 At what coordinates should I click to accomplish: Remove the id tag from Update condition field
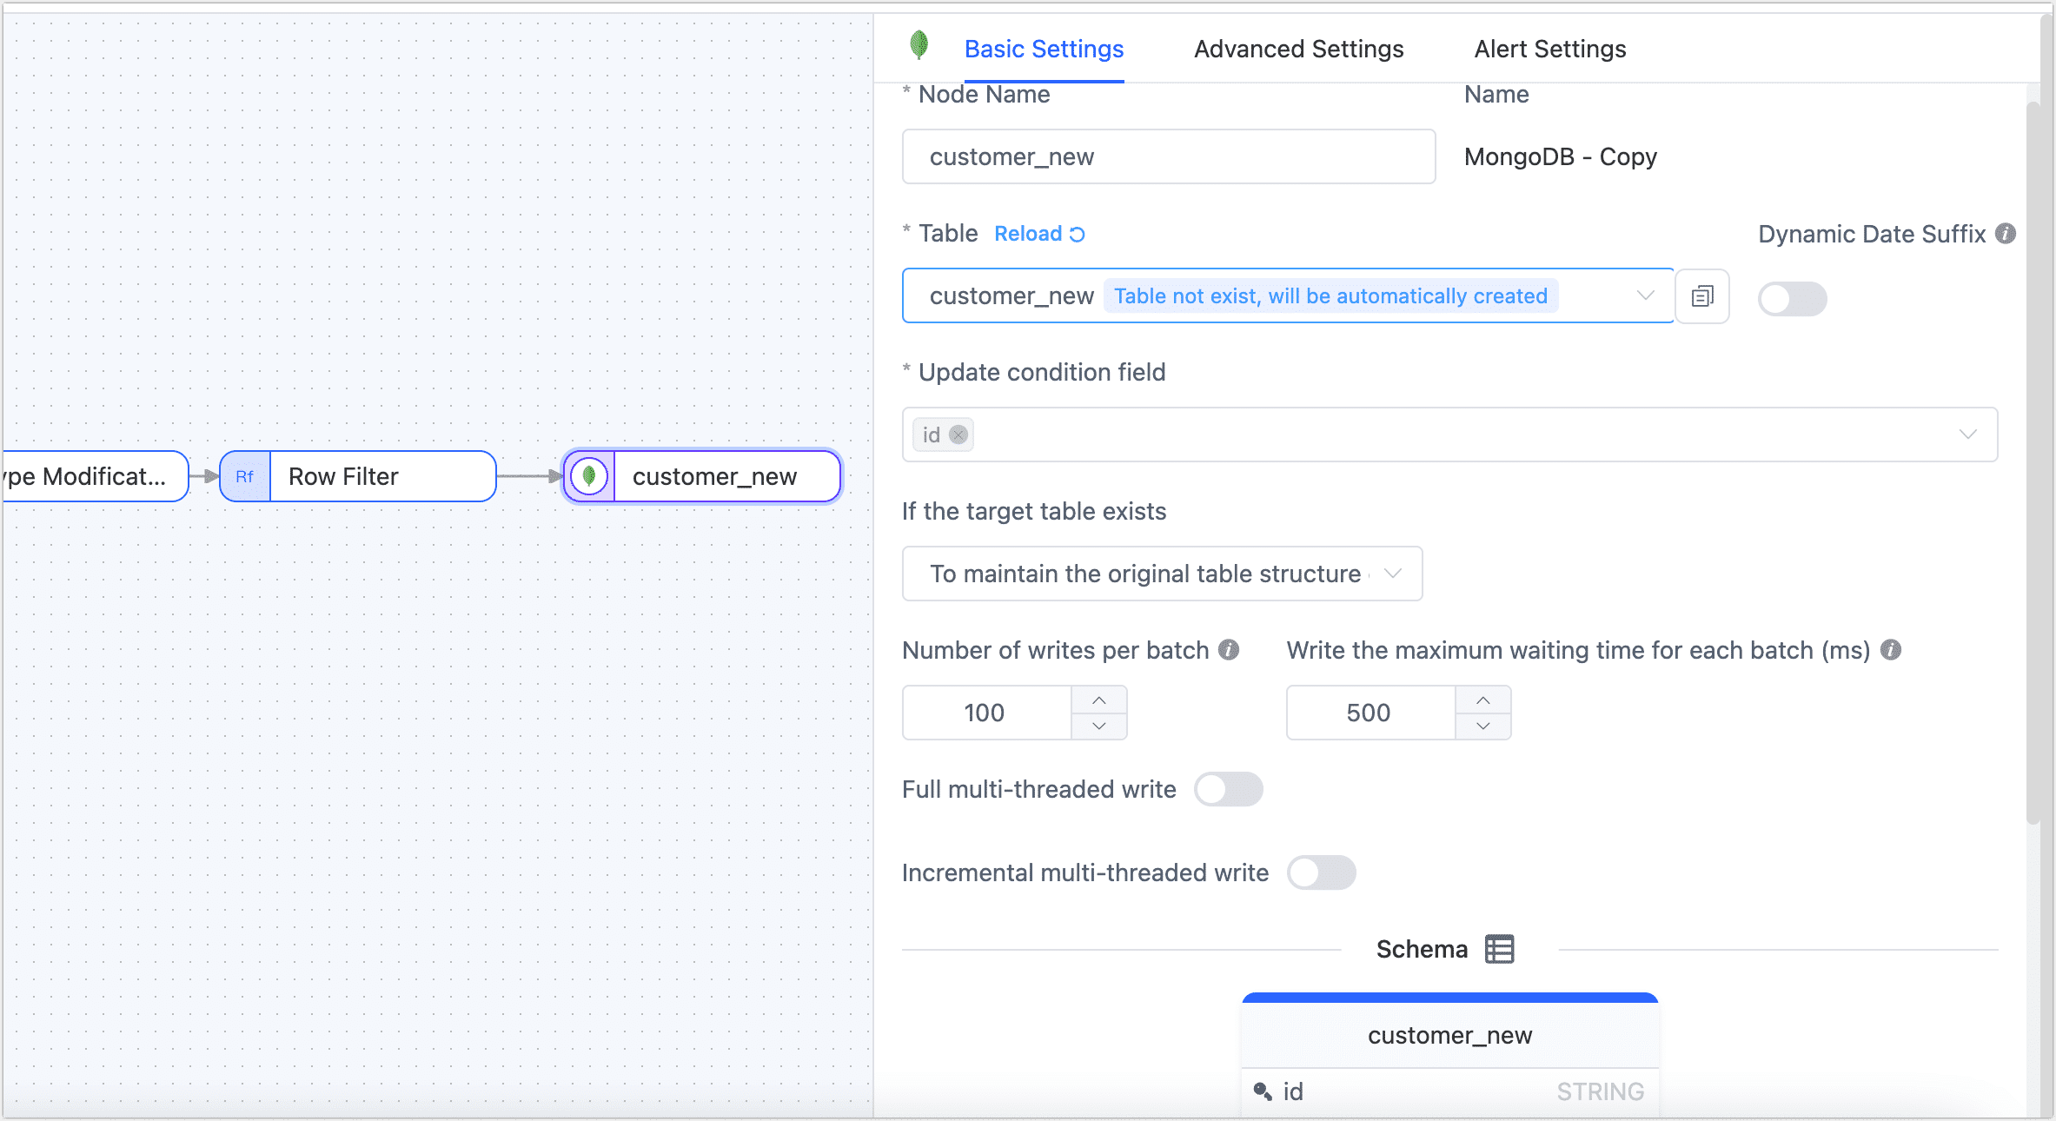coord(958,434)
